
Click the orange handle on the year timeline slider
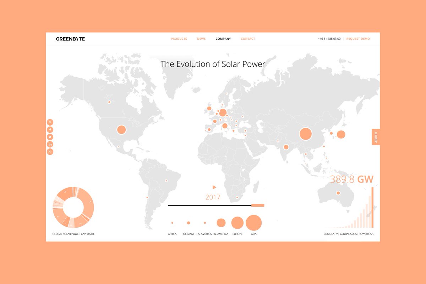pyautogui.click(x=258, y=205)
